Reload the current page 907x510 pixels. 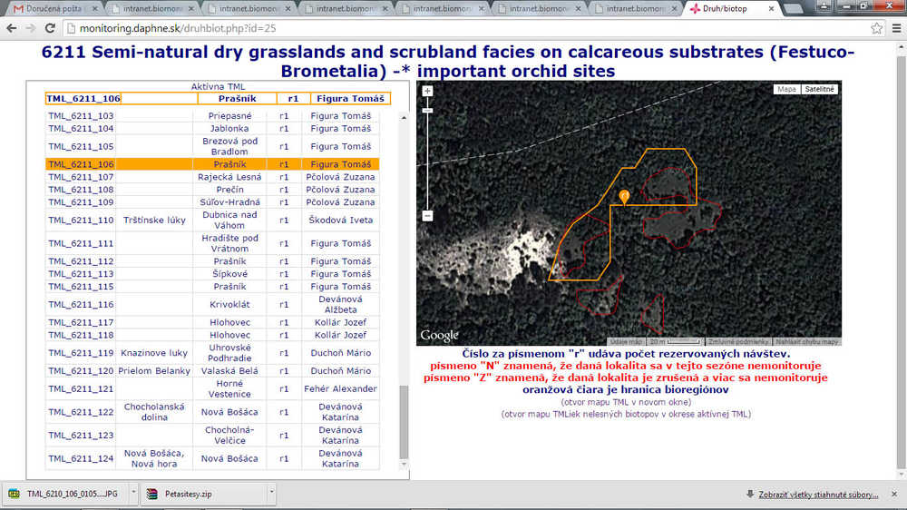coord(50,28)
